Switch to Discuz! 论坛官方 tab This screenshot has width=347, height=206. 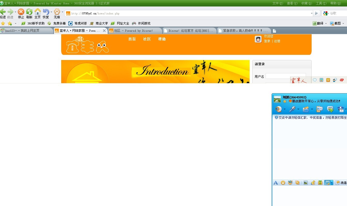tap(190, 31)
